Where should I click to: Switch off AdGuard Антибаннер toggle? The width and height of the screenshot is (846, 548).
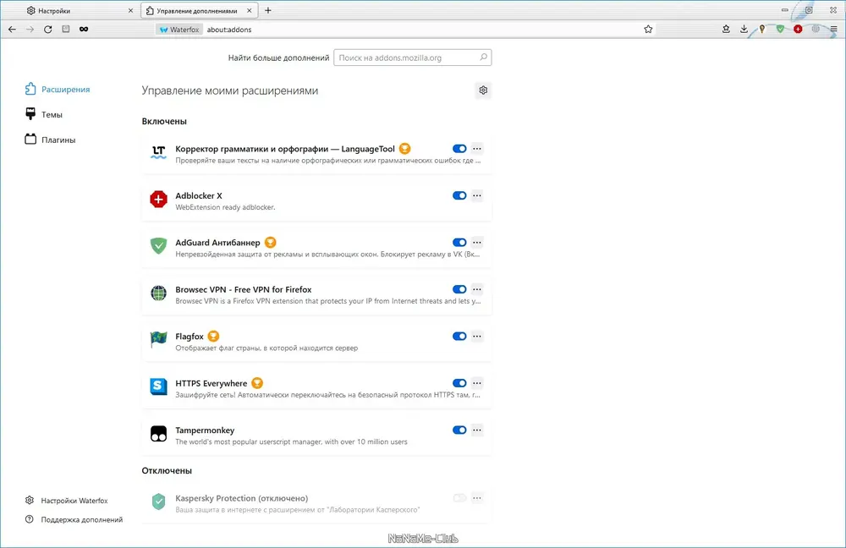(x=459, y=243)
